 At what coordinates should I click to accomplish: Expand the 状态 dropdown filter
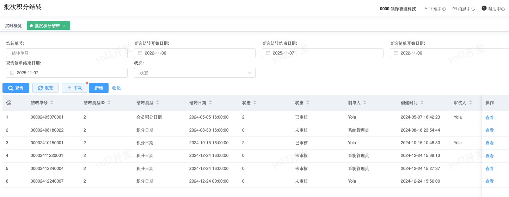(195, 73)
